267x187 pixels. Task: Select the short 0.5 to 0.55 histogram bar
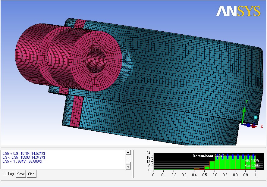pyautogui.click(x=207, y=168)
